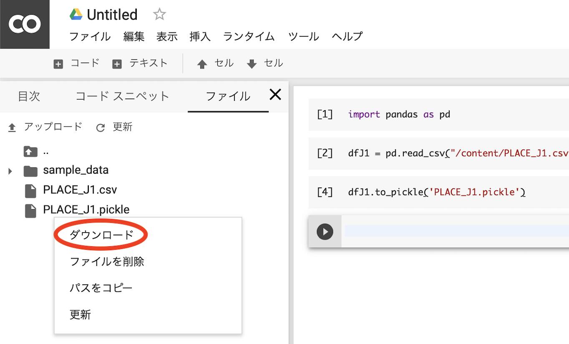This screenshot has width=569, height=344.
Task: Add a new text cell
Action: click(140, 63)
